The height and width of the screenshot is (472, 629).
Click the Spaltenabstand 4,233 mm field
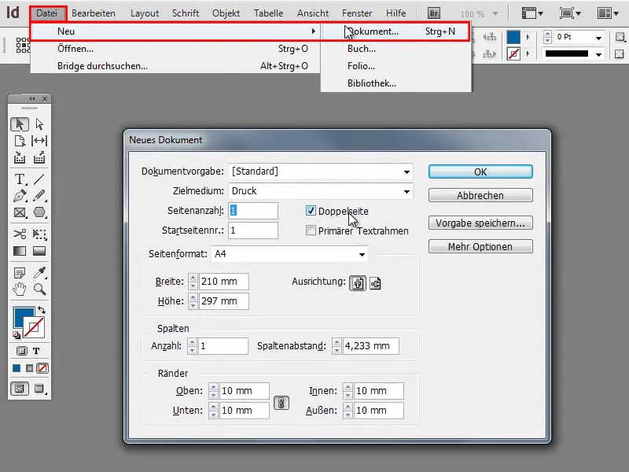click(370, 346)
